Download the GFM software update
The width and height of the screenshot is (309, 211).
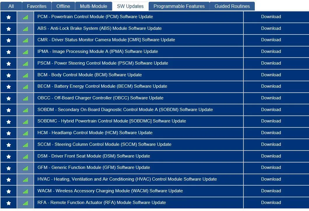coord(271,167)
